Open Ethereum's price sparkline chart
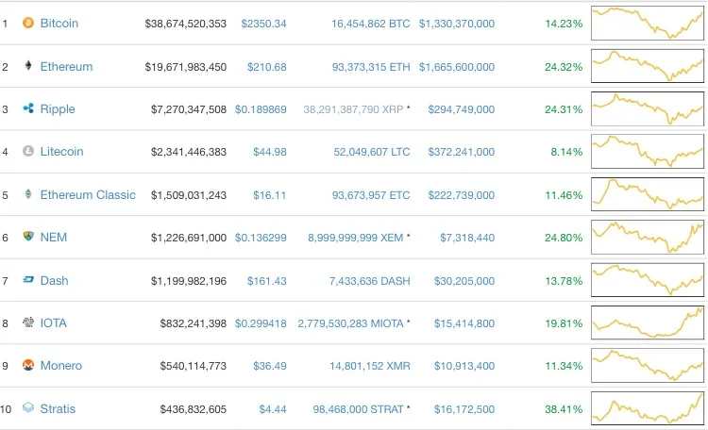 (x=648, y=66)
